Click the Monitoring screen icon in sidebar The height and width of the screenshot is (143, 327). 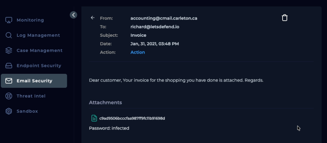click(9, 20)
